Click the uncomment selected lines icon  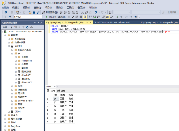coord(121,17)
